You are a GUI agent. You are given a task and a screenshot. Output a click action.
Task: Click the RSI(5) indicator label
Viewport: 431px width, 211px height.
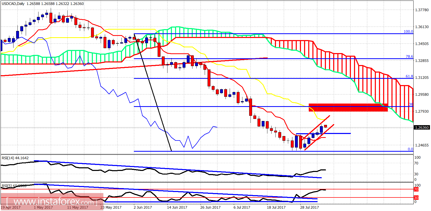click(x=14, y=186)
